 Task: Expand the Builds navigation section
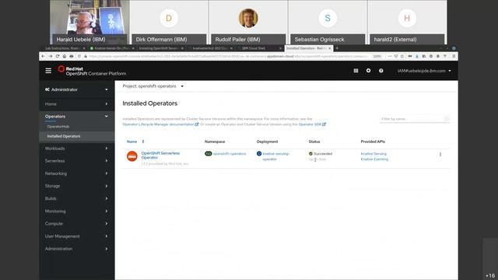pyautogui.click(x=76, y=198)
